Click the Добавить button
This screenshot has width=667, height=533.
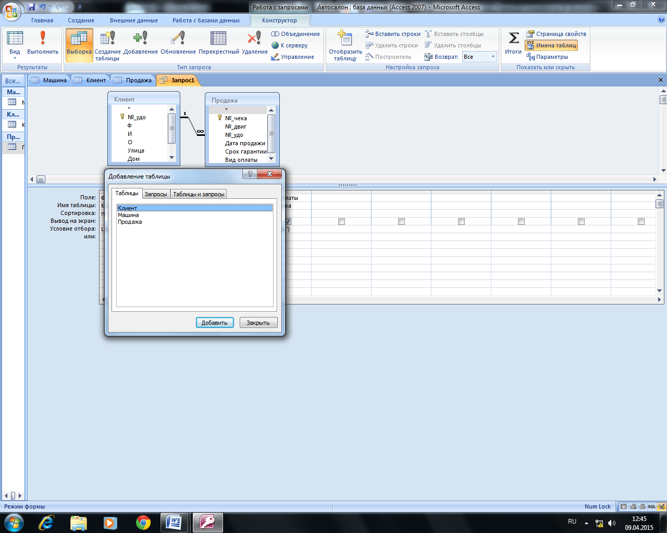tap(215, 323)
